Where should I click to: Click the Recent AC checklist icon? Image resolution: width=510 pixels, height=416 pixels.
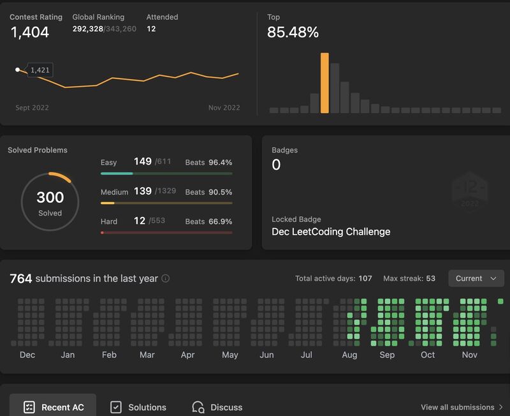[29, 407]
